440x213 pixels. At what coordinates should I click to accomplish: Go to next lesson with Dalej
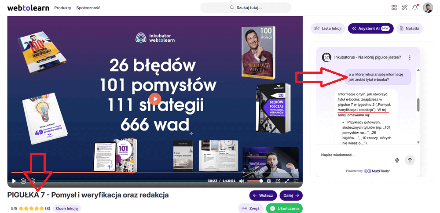click(291, 195)
